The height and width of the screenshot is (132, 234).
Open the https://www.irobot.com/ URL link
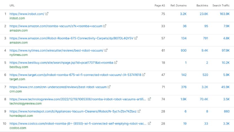pos(27,14)
